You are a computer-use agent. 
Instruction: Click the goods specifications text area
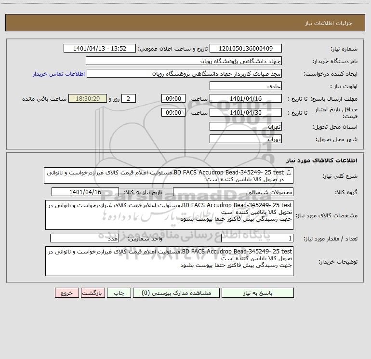point(169,215)
